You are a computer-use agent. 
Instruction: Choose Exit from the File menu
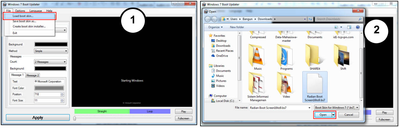[29, 33]
